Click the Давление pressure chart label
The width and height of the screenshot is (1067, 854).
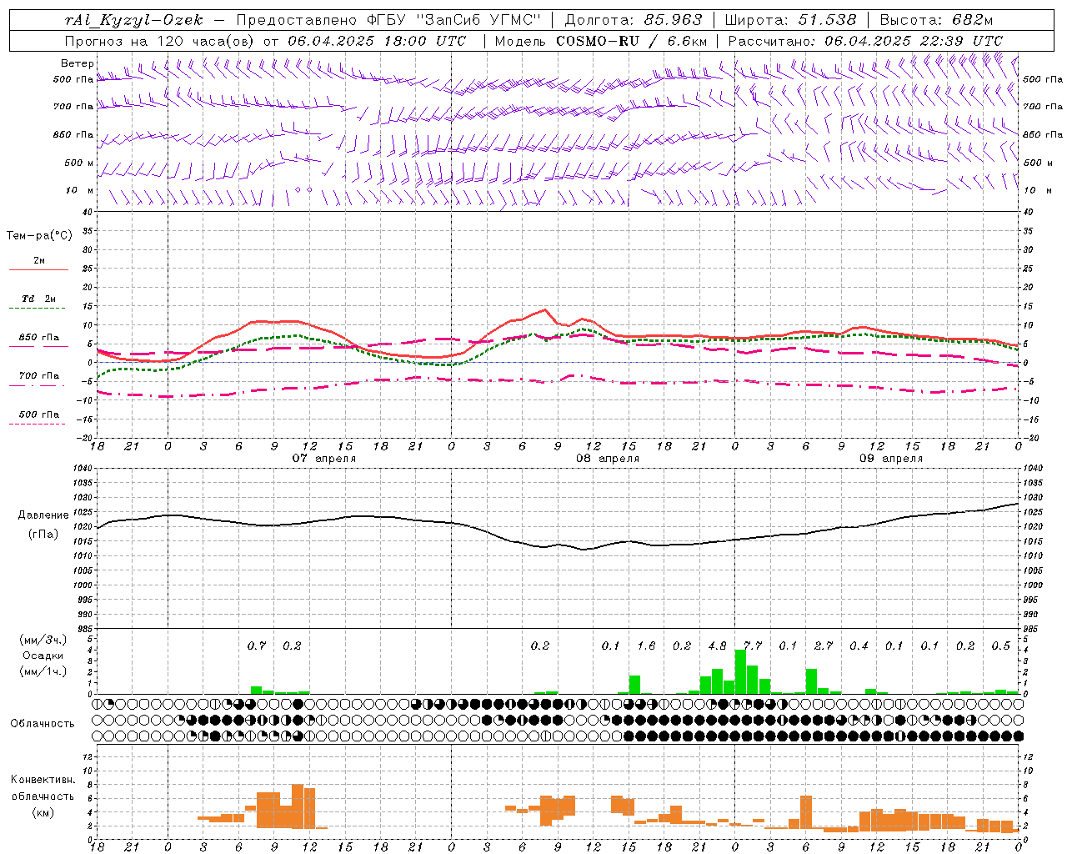(x=43, y=515)
